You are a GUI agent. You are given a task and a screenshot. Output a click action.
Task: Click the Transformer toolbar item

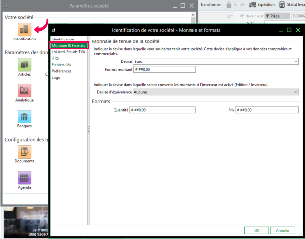tap(210, 5)
